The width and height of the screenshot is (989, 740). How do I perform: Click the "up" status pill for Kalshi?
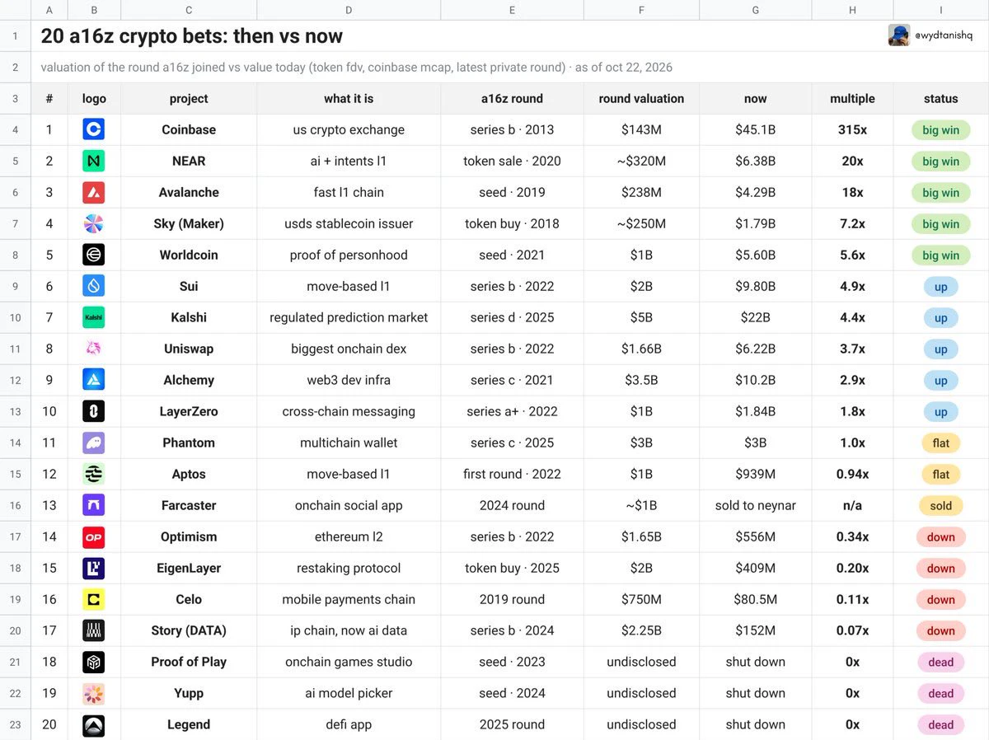(940, 318)
